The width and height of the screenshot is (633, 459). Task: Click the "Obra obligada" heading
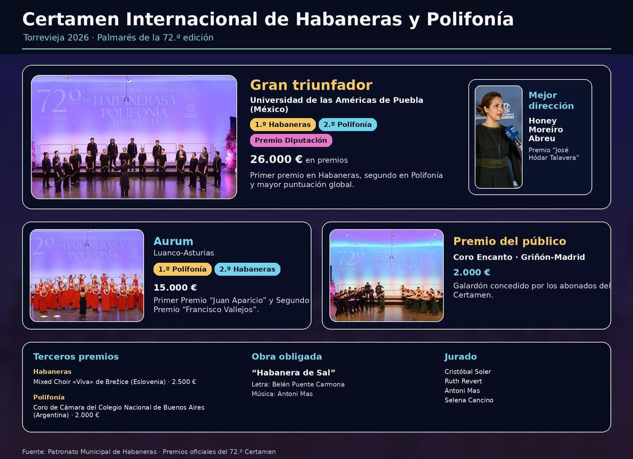click(286, 357)
